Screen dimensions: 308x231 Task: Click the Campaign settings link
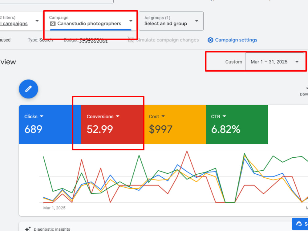236,40
